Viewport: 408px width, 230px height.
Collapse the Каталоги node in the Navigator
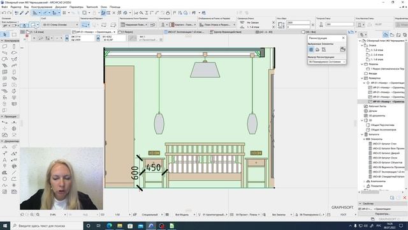tap(362, 134)
